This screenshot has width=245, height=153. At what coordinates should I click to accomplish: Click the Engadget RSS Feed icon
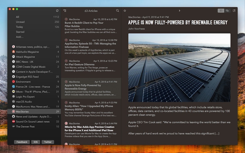coord(14,76)
